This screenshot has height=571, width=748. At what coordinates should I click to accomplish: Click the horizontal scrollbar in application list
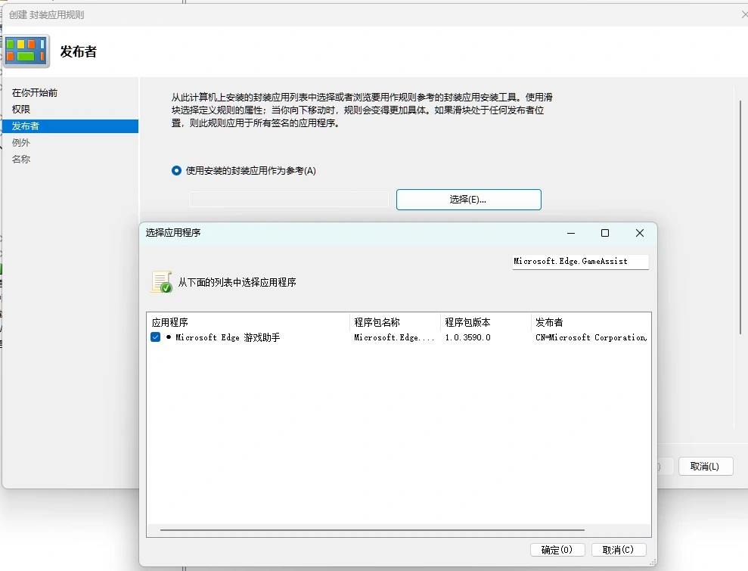coord(372,531)
